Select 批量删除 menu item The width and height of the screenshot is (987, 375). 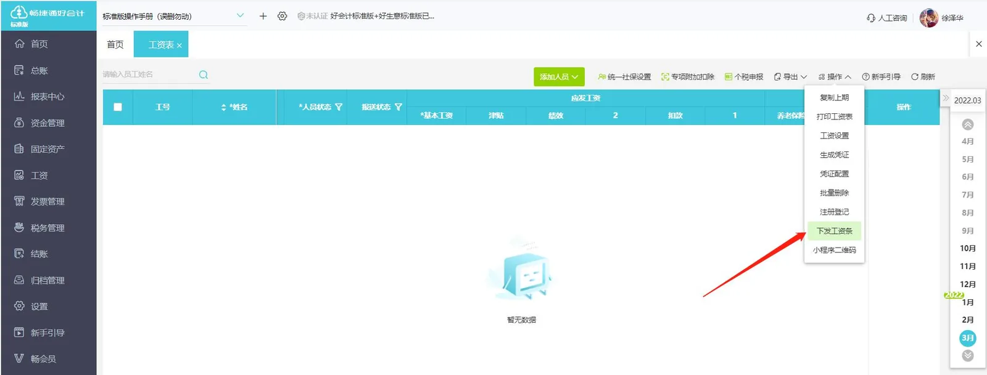(x=834, y=193)
